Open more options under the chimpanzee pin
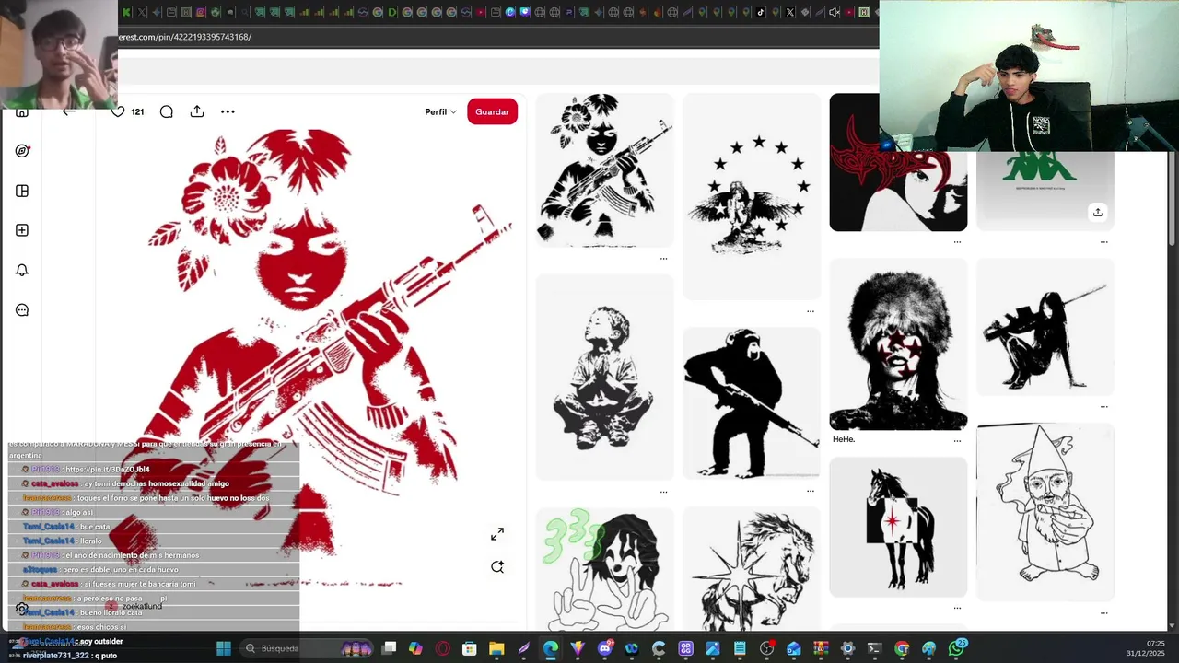The image size is (1179, 663). click(x=811, y=491)
